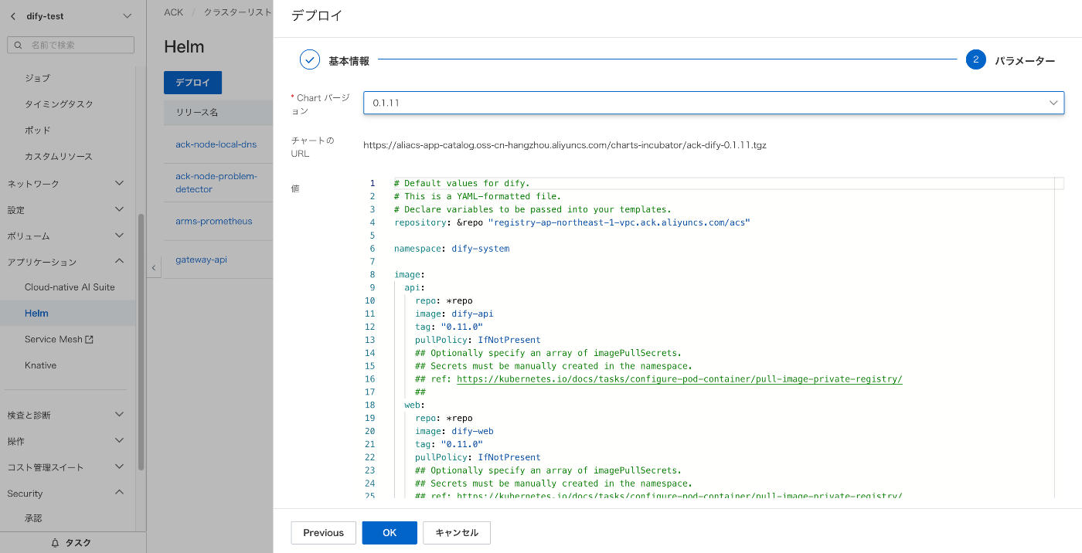The height and width of the screenshot is (553, 1082).
Task: Click the web: key on line 18
Action: tap(415, 405)
